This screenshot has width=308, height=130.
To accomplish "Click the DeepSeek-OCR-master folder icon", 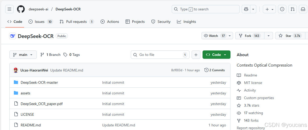I will pyautogui.click(x=16, y=82).
